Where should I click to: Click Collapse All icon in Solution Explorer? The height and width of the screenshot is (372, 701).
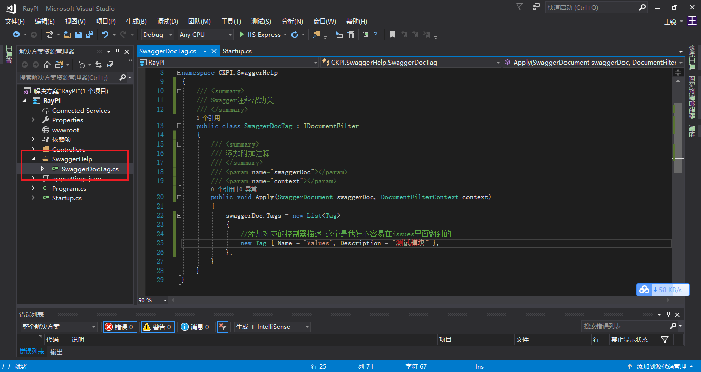[110, 65]
